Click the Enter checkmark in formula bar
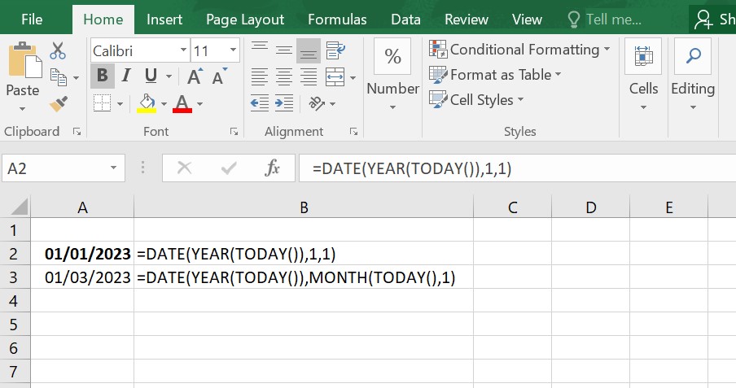This screenshot has width=736, height=388. click(x=229, y=168)
